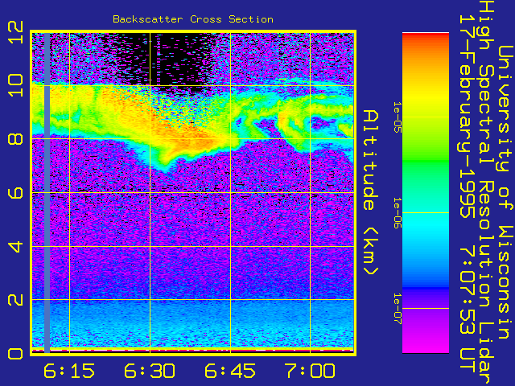
Task: Click altitude tick label 4
Action: pos(16,246)
